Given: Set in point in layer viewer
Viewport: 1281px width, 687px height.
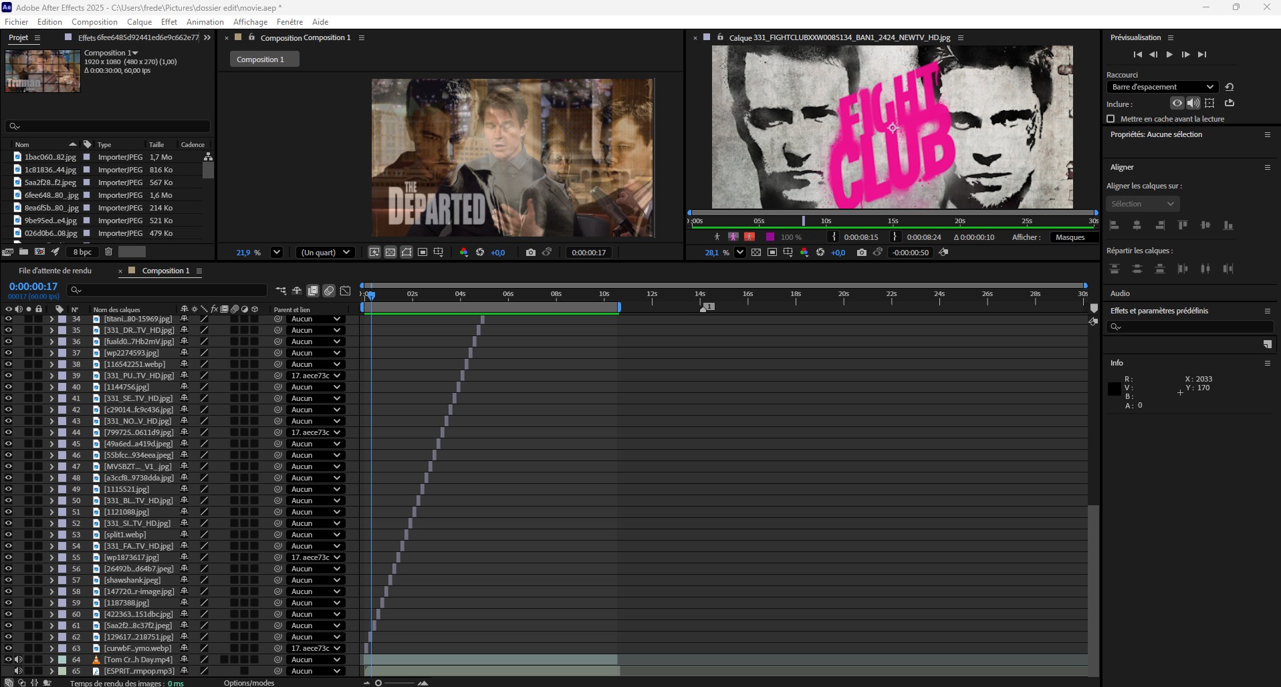Looking at the screenshot, I should 834,237.
